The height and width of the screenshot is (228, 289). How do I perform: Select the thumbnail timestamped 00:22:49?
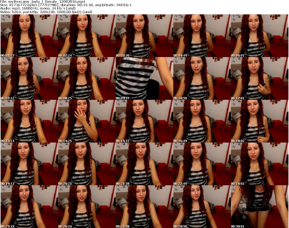point(202,164)
